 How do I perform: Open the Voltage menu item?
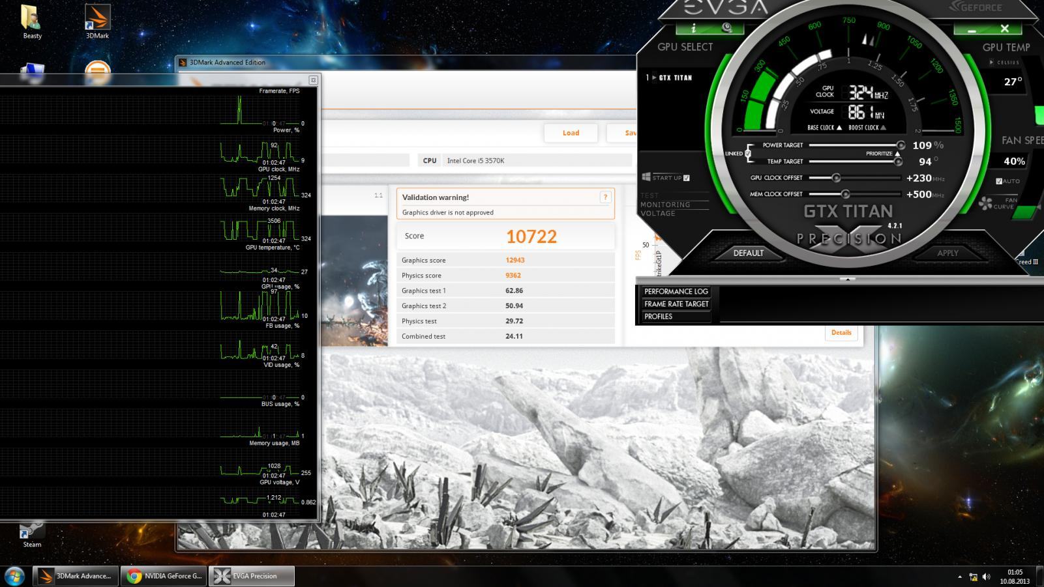click(657, 213)
